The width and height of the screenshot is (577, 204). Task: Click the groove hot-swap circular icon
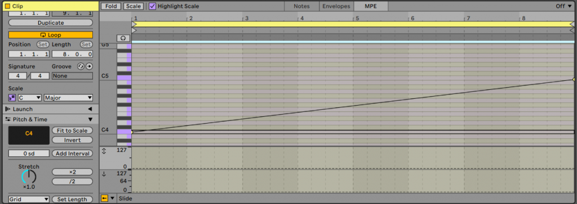click(x=80, y=66)
